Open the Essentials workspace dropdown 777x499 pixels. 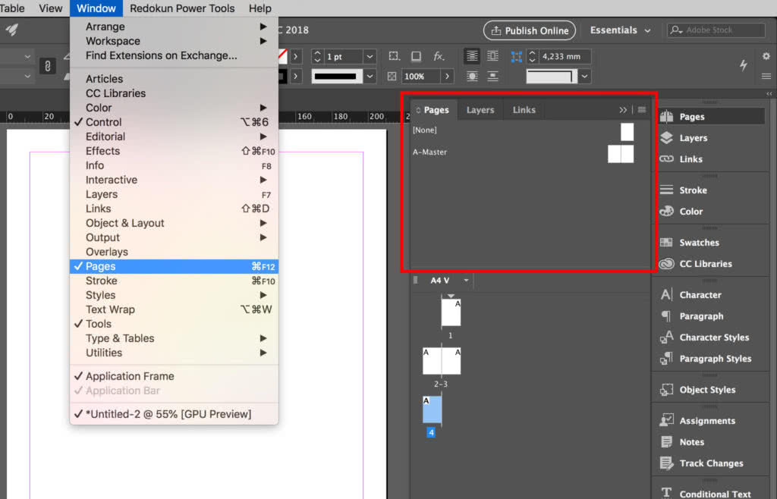(x=620, y=30)
